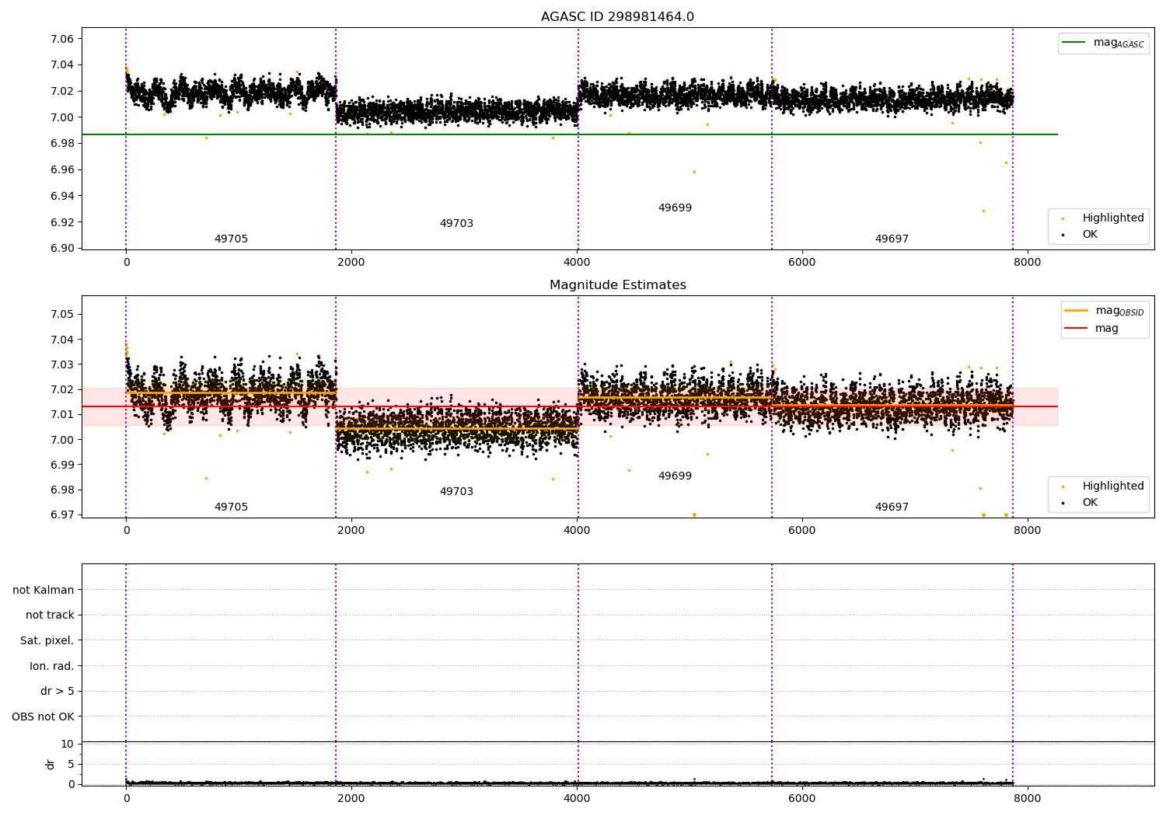This screenshot has width=1166, height=816.
Task: Select the mag OBSID legend entry
Action: [x=1104, y=311]
